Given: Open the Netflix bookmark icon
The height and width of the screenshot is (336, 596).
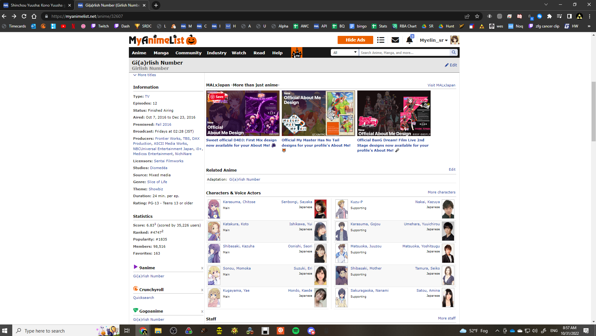Looking at the screenshot, I should click(73, 26).
